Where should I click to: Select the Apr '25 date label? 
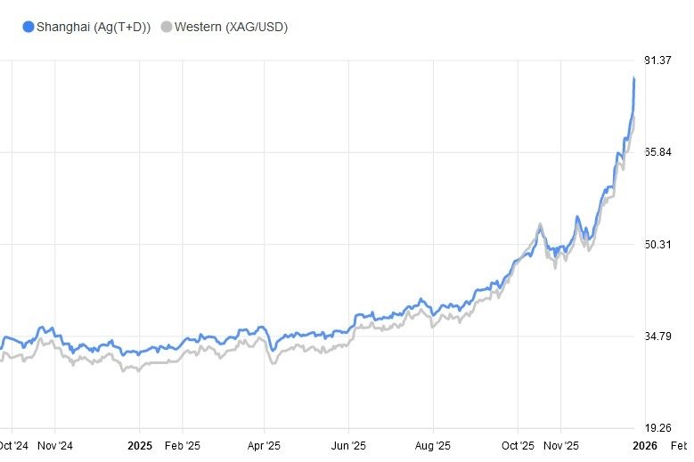point(264,445)
